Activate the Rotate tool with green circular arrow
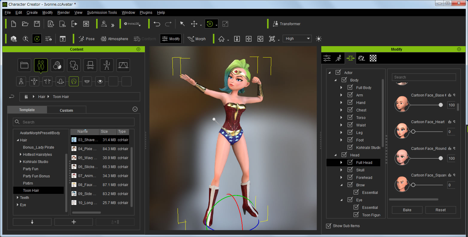468x237 pixels. point(210,24)
